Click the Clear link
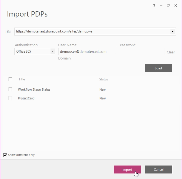The width and height of the screenshot is (182, 179). pos(171,52)
